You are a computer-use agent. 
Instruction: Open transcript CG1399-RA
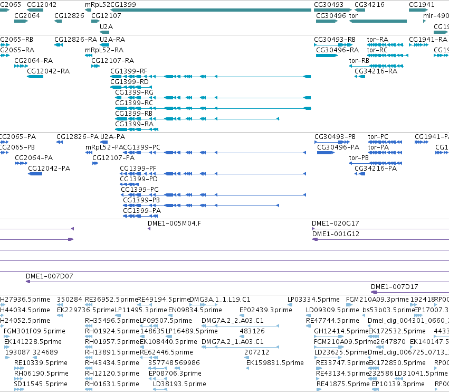pyautogui.click(x=135, y=124)
